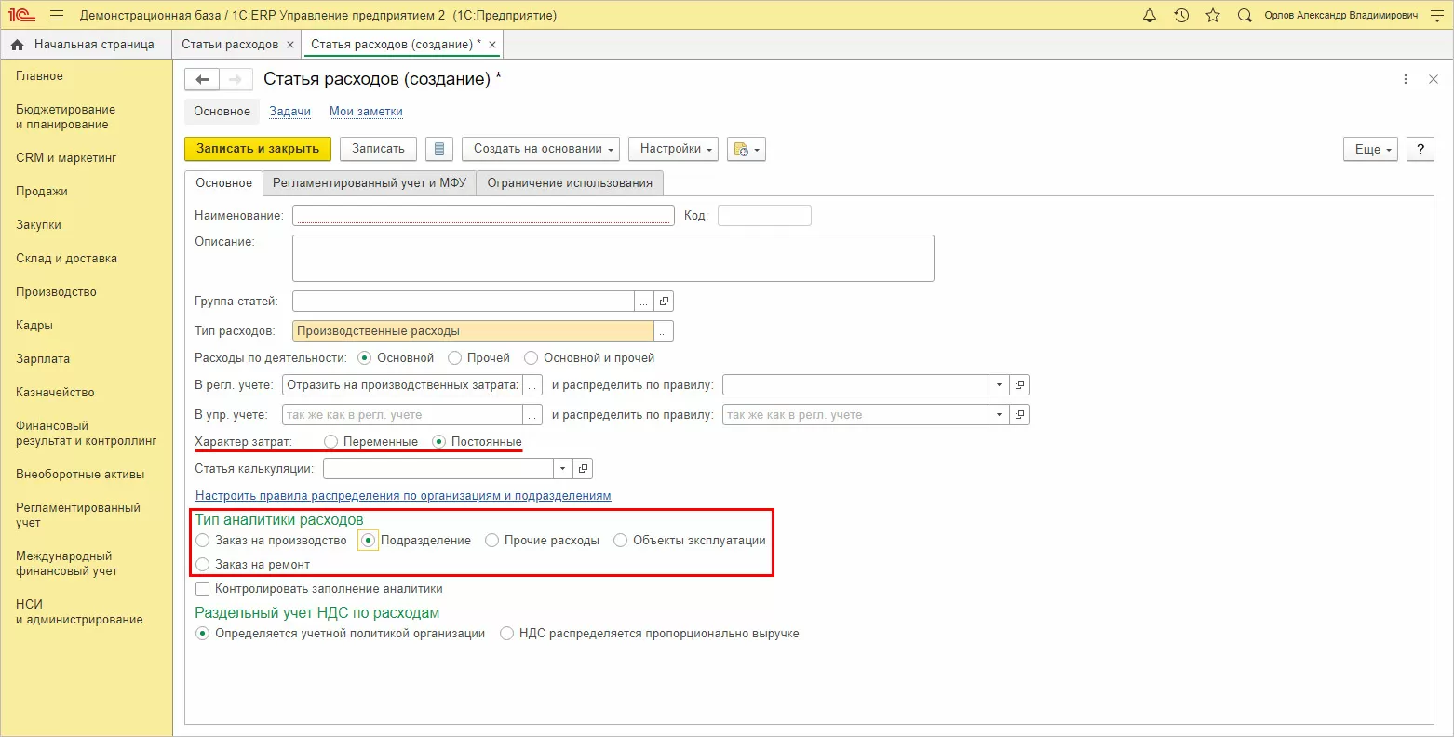
Task: Open help with the question mark button
Action: (1420, 149)
